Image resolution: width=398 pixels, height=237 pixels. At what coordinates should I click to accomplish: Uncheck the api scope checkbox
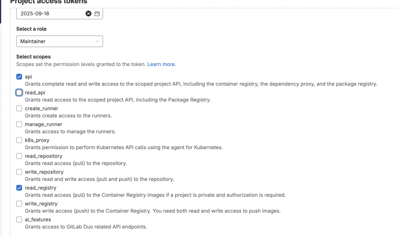click(19, 77)
